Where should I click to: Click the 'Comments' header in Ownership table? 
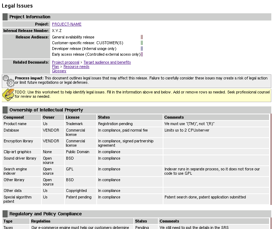(x=216, y=117)
